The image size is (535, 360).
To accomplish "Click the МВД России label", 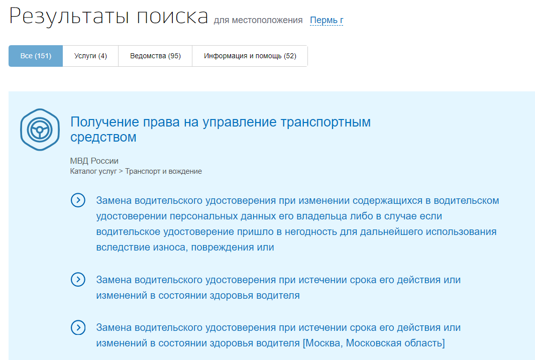I will (94, 161).
